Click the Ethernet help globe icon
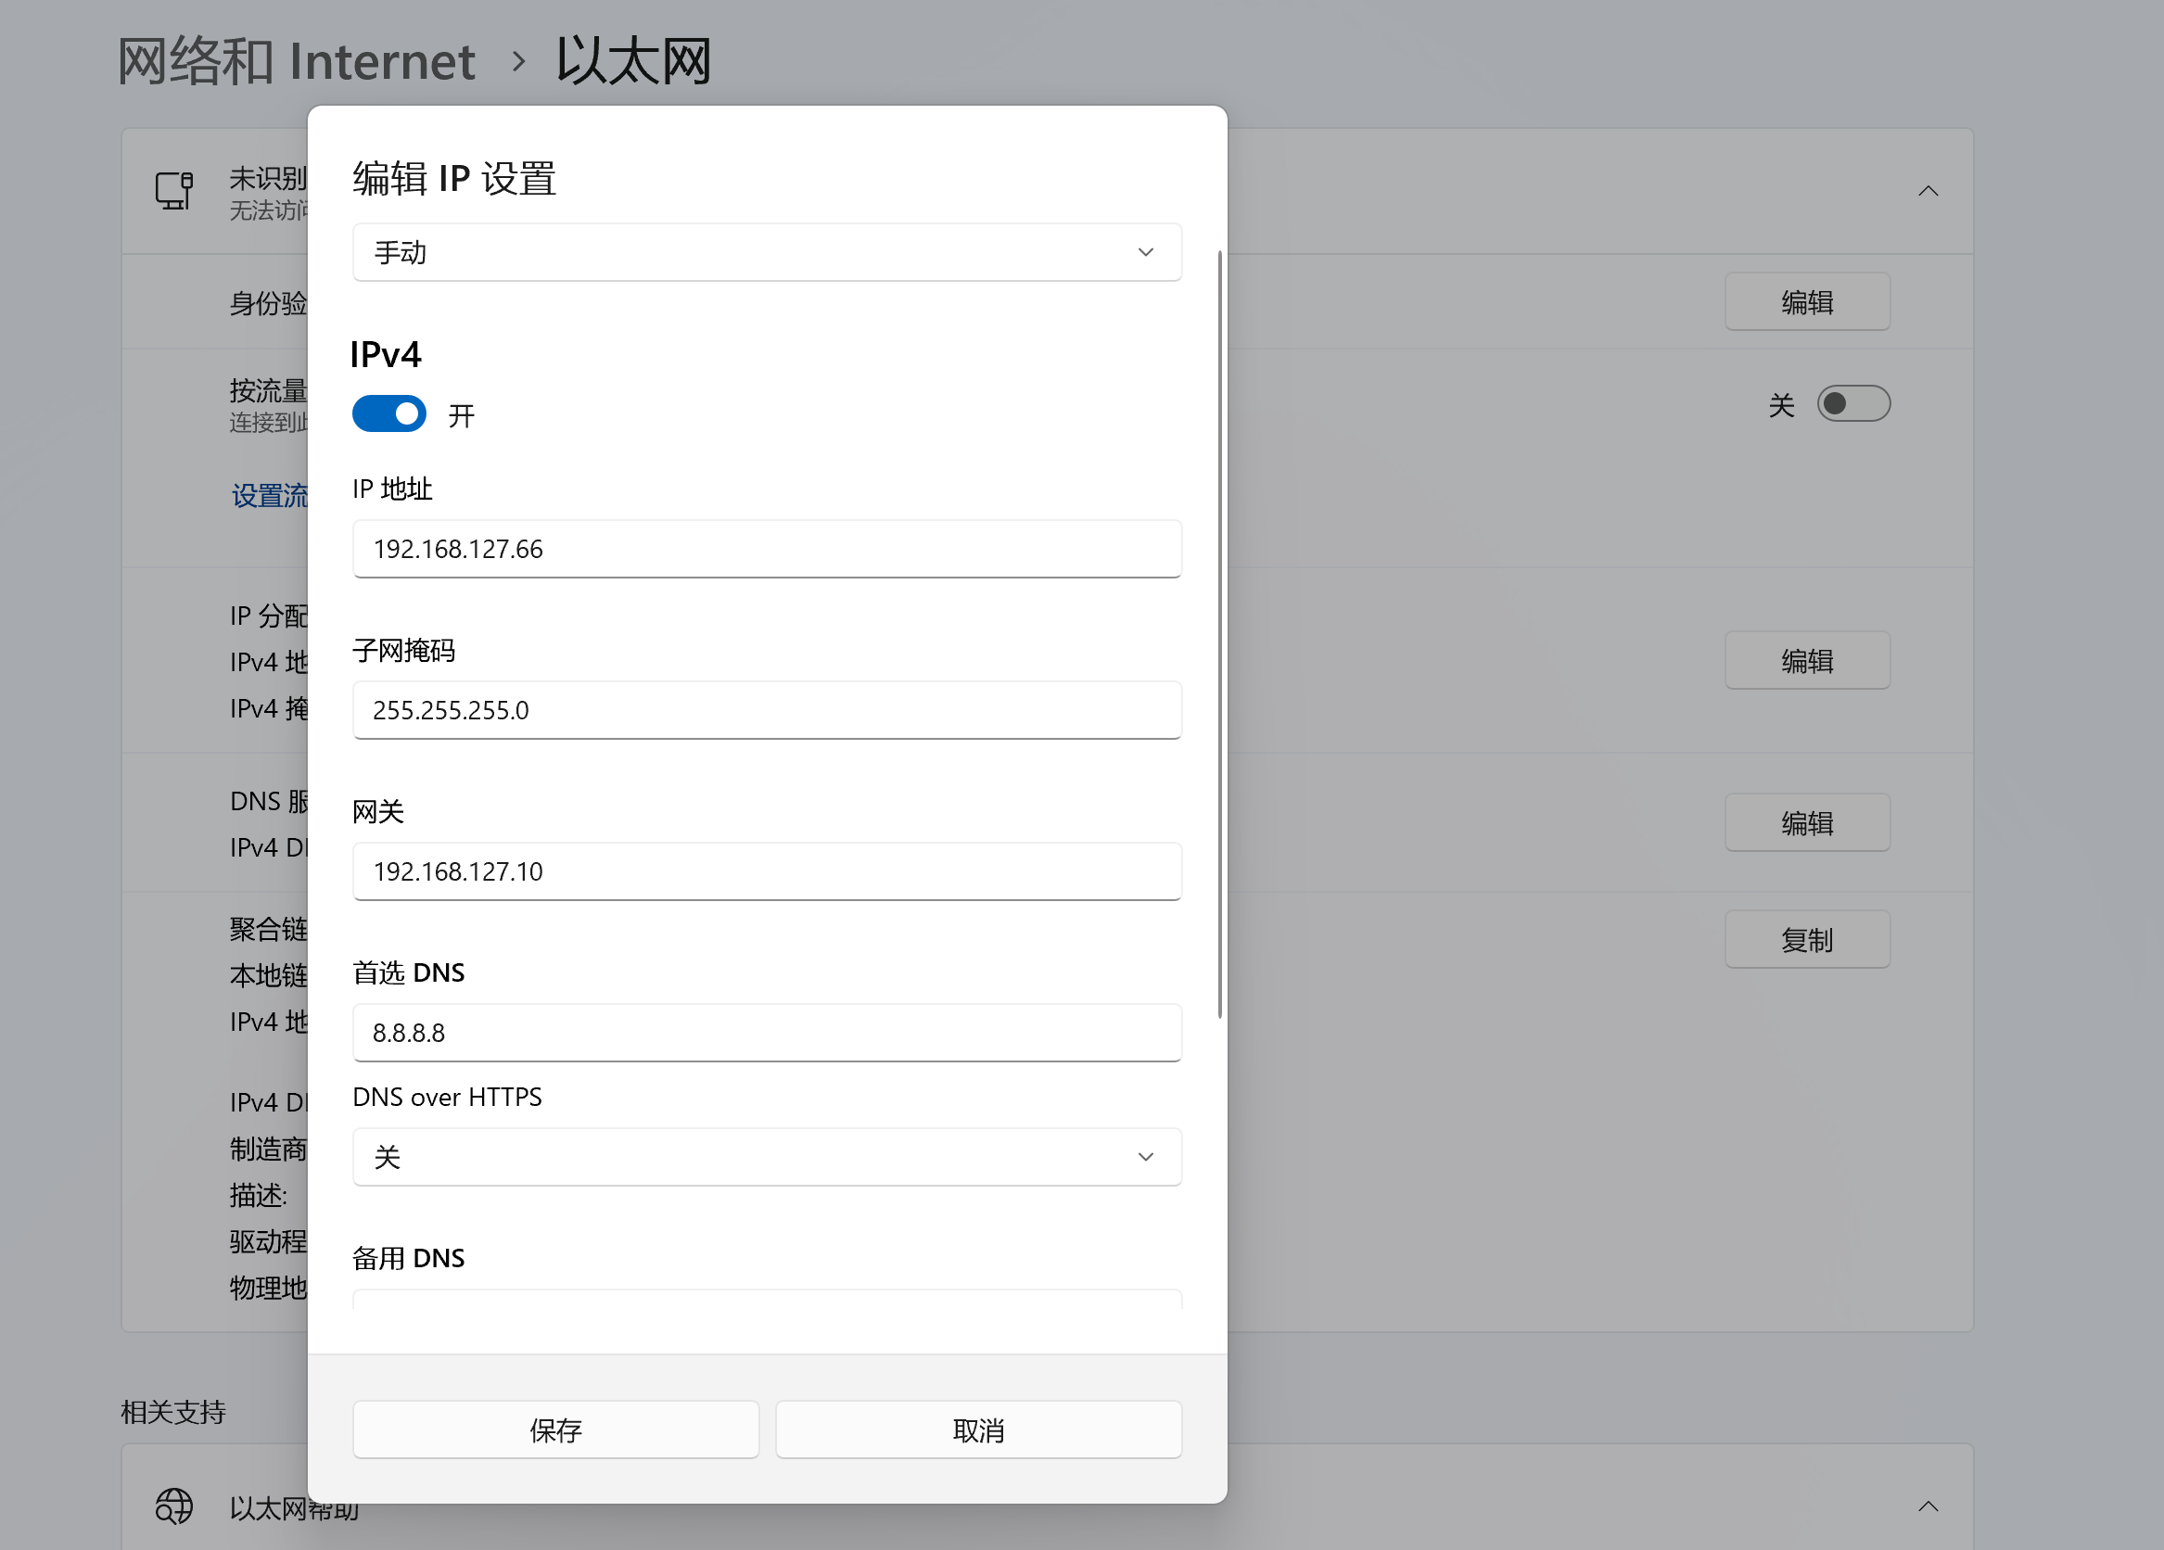The image size is (2164, 1550). coord(173,1506)
